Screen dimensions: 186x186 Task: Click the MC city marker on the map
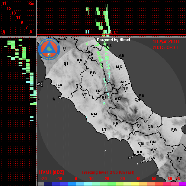tap(119, 69)
